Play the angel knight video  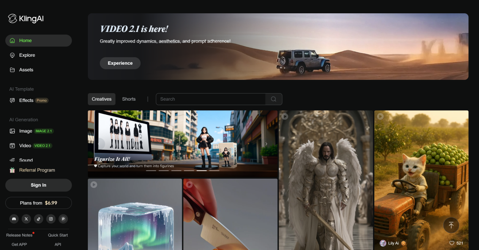point(285,116)
